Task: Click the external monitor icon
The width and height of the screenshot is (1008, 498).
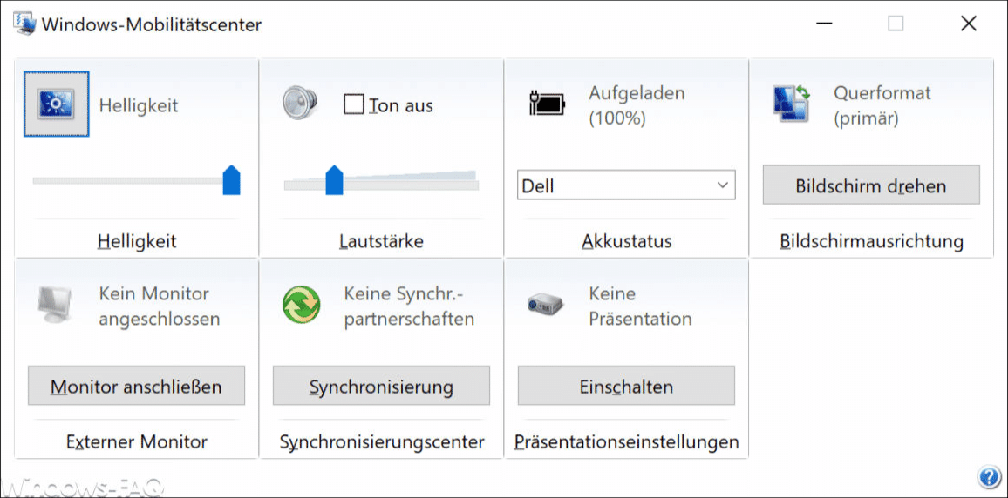Action: 56,305
